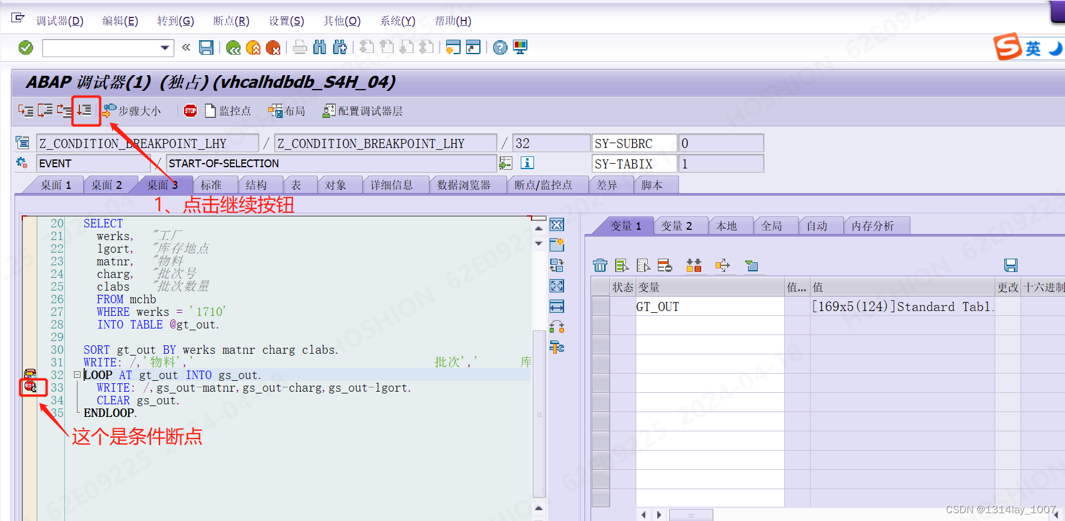Click the new tool icon beside the source editor
This screenshot has height=521, width=1065.
click(557, 245)
